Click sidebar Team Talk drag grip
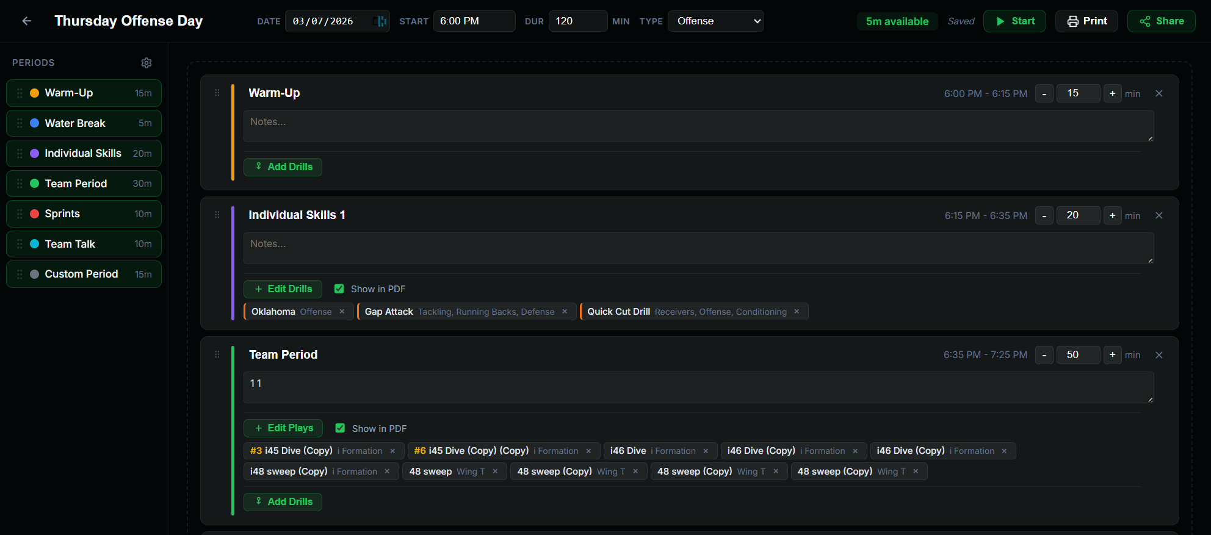1211x535 pixels. click(20, 244)
